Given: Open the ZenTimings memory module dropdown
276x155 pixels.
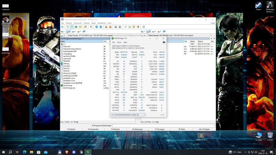Looking at the screenshot, I should point(128,115).
